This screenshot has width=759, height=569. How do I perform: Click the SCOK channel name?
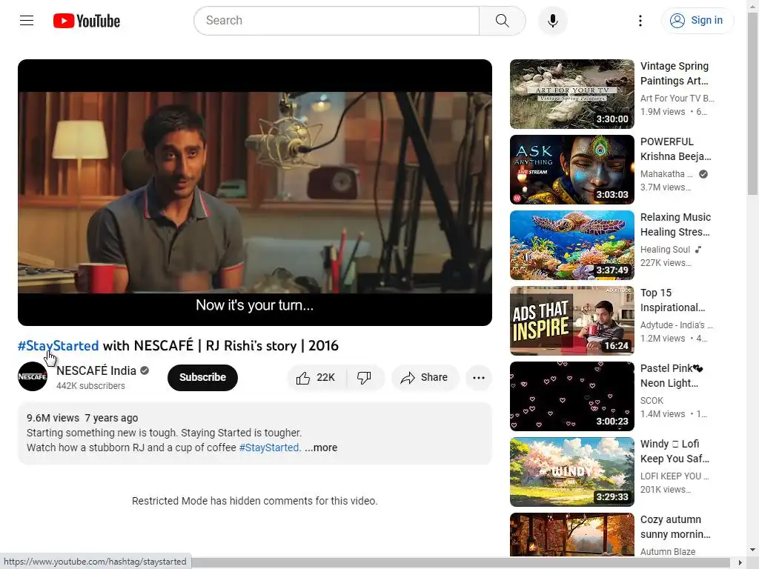tap(652, 401)
